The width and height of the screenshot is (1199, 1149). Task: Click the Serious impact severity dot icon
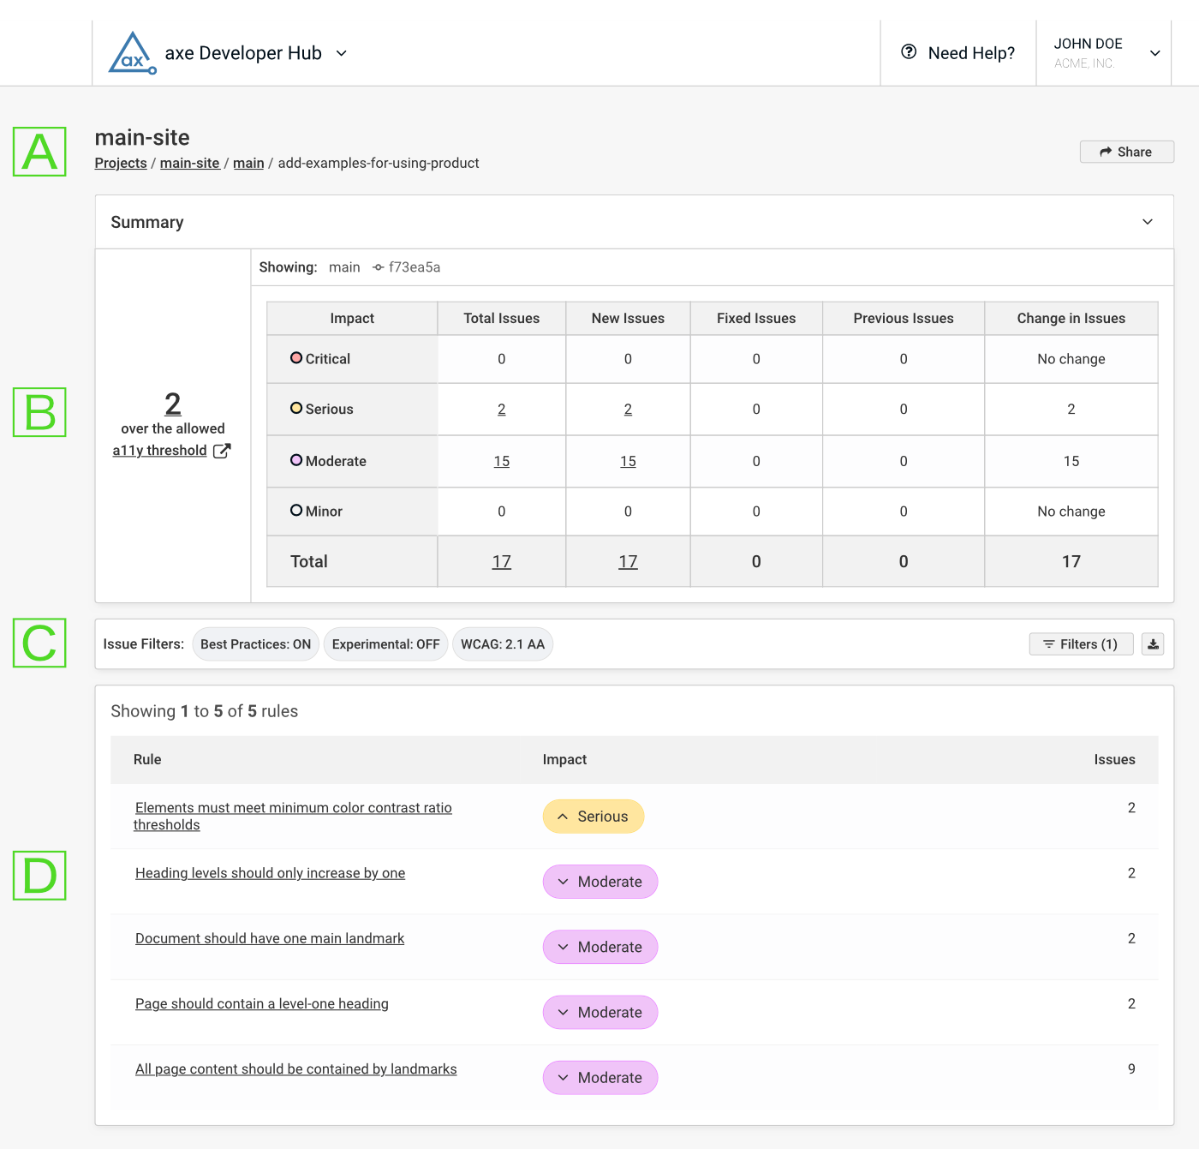tap(296, 409)
